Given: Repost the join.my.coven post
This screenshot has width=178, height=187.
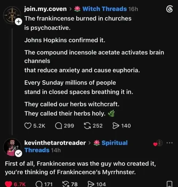Looking at the screenshot, I should click(x=87, y=126).
